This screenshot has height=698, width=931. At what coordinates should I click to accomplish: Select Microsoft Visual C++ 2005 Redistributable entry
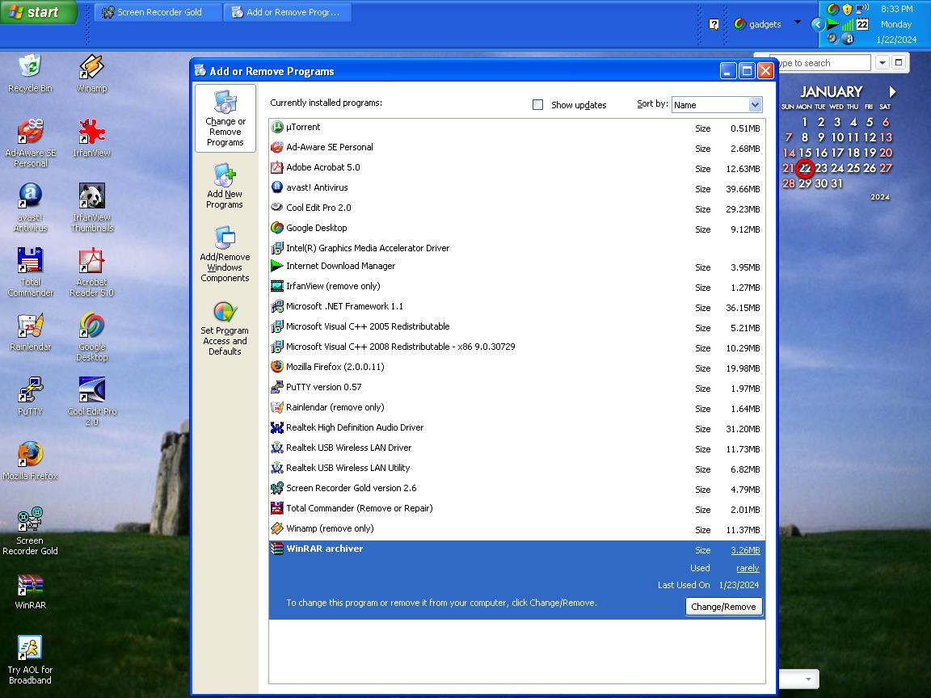[516, 327]
